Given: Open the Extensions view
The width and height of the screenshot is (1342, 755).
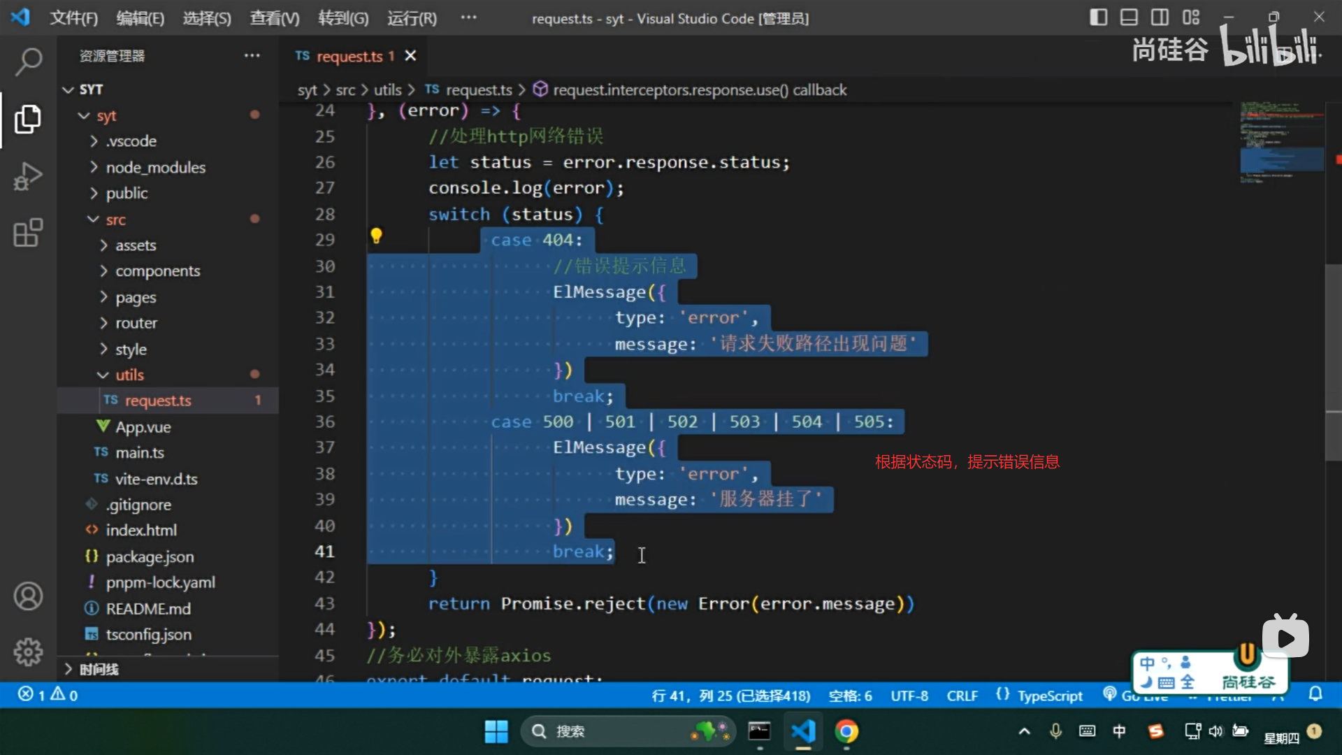Looking at the screenshot, I should click(28, 233).
